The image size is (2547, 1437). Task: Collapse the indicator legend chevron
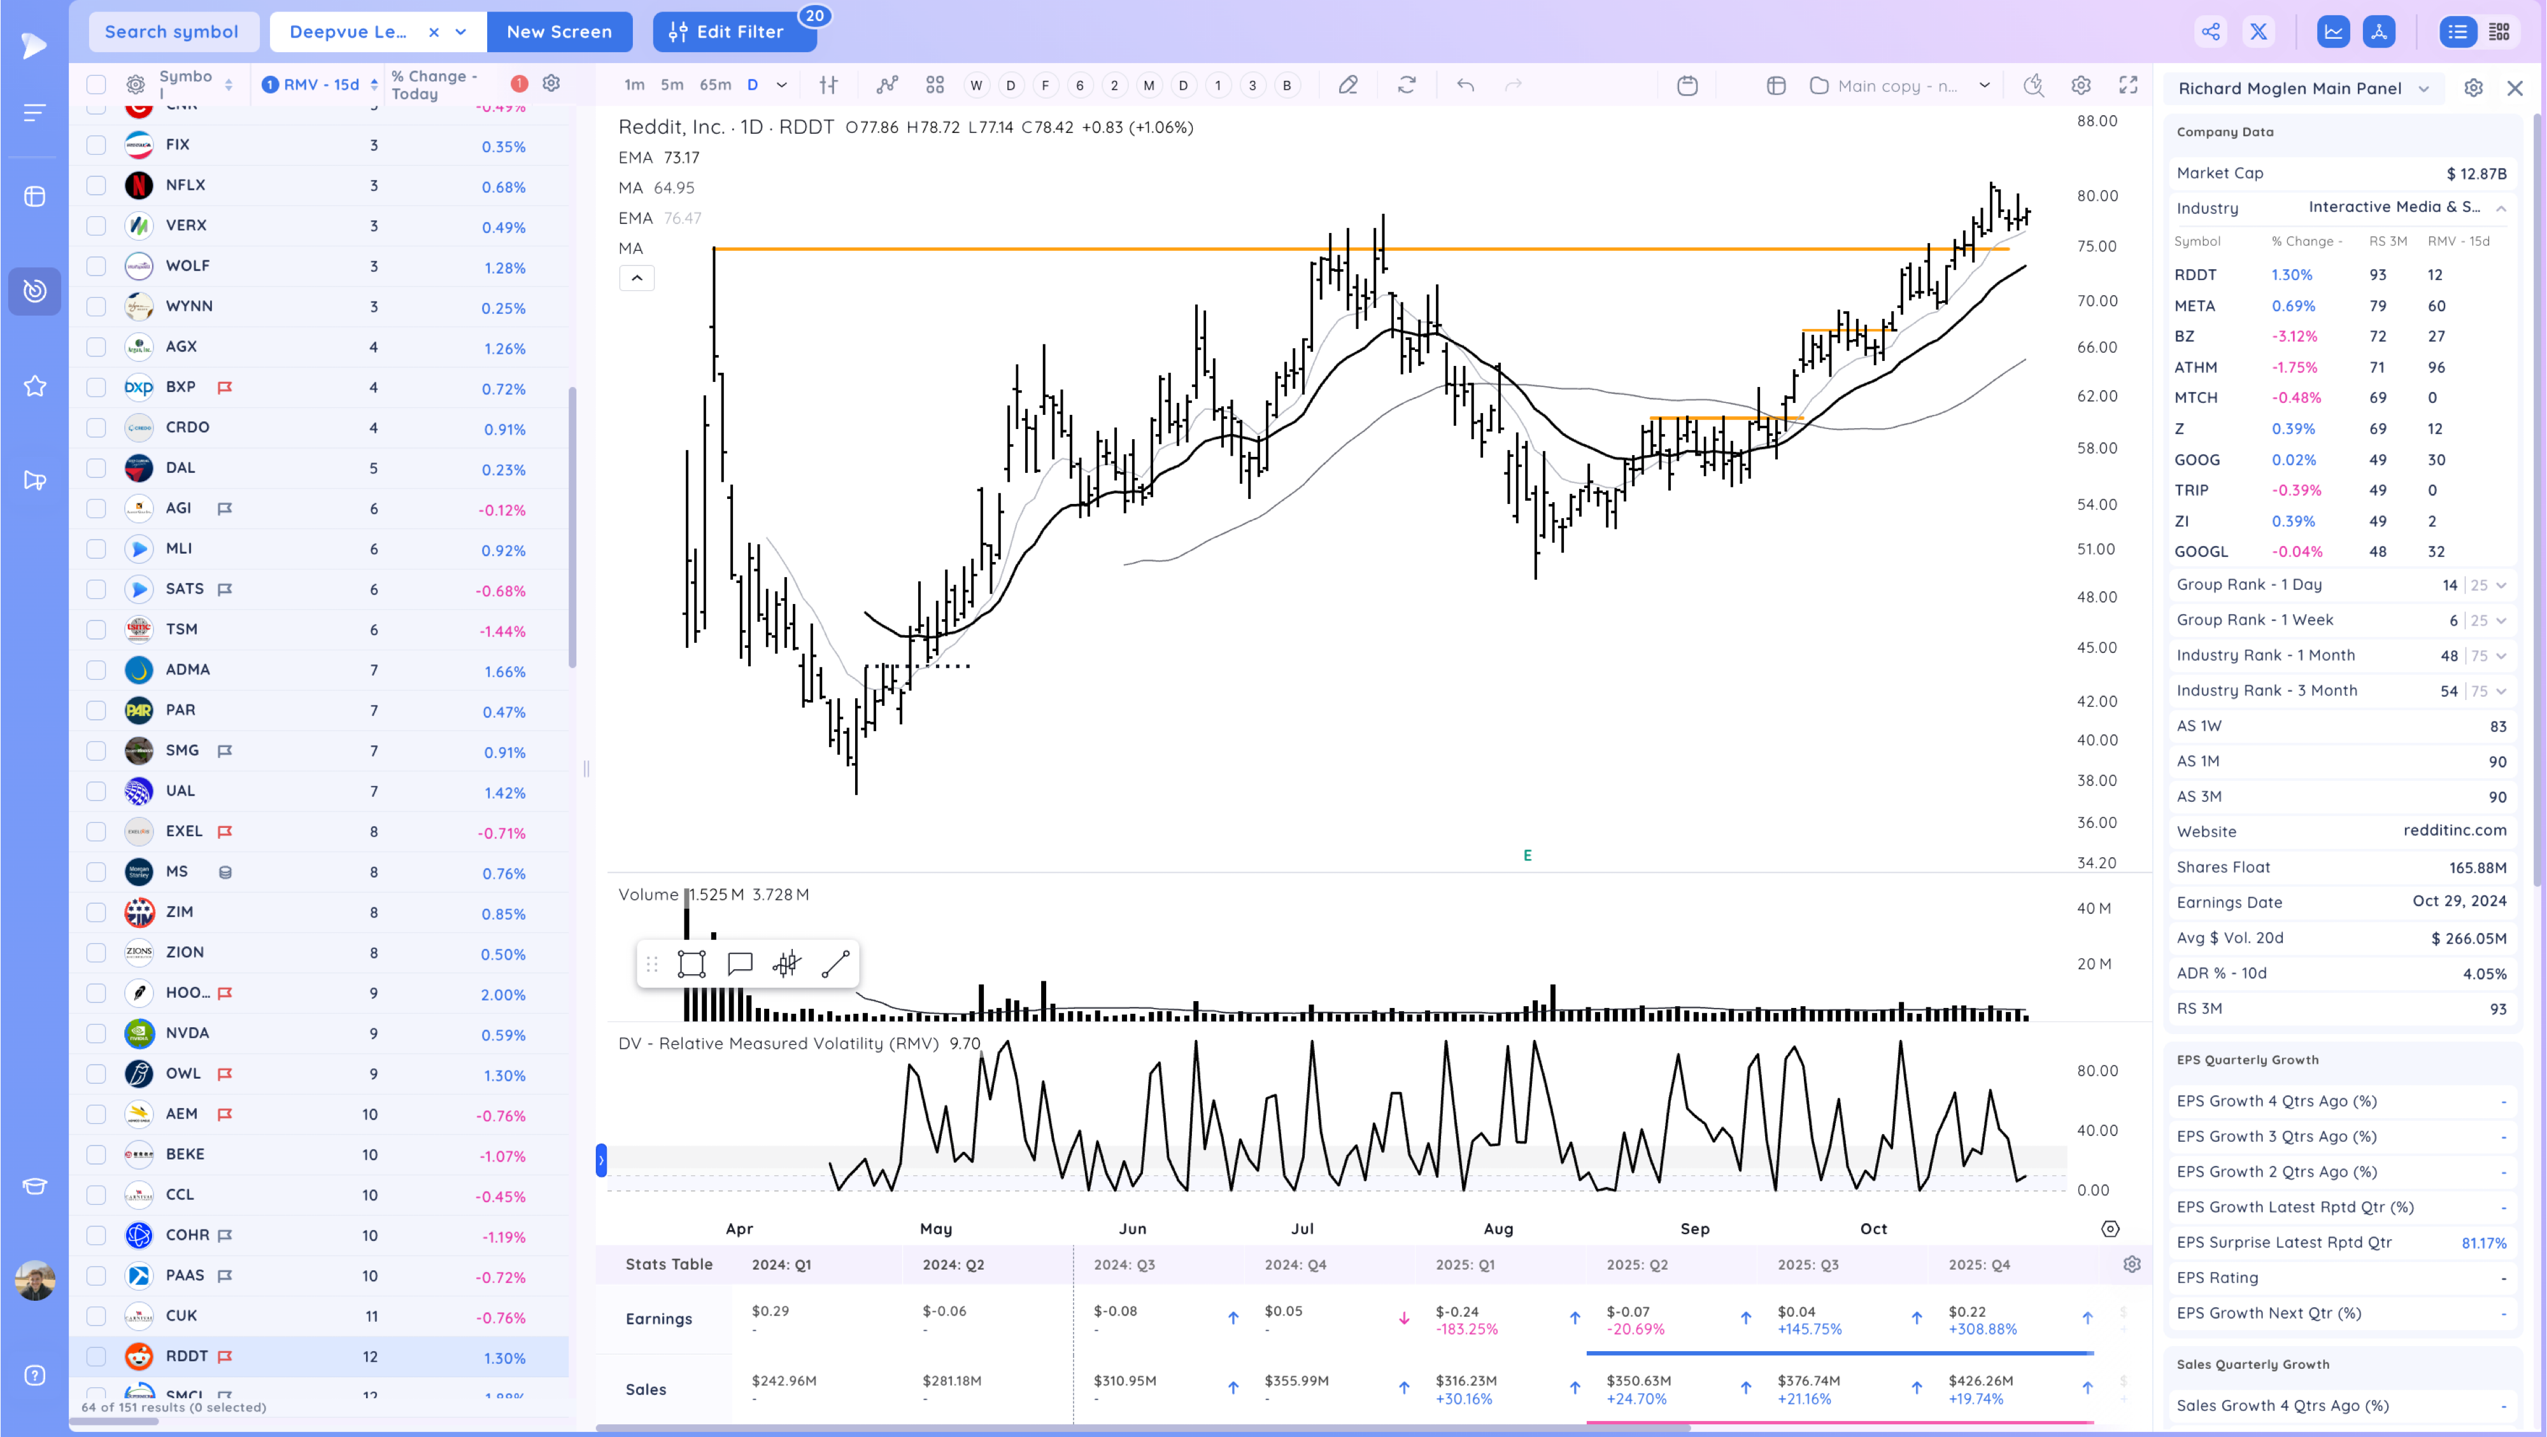click(637, 277)
